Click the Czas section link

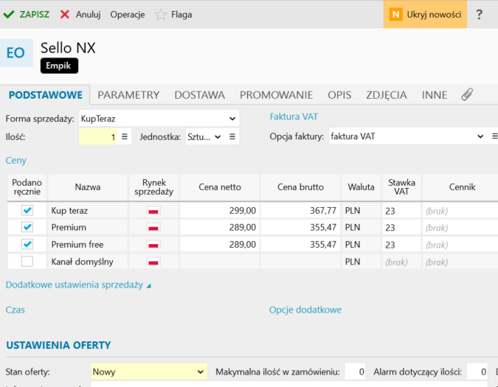click(x=15, y=310)
